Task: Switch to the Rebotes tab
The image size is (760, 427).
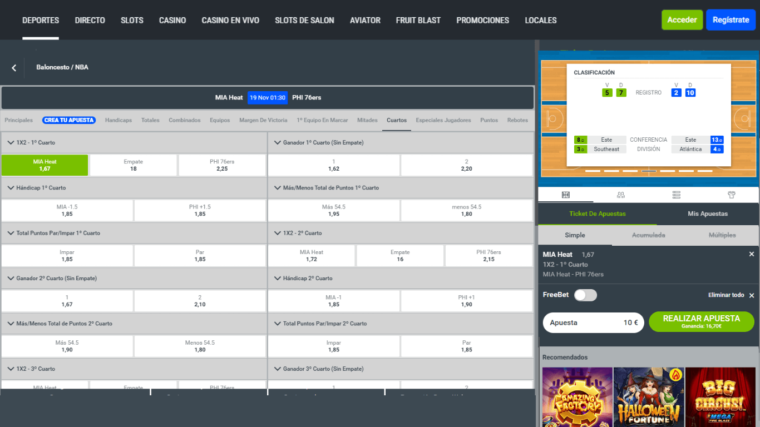Action: pyautogui.click(x=517, y=120)
